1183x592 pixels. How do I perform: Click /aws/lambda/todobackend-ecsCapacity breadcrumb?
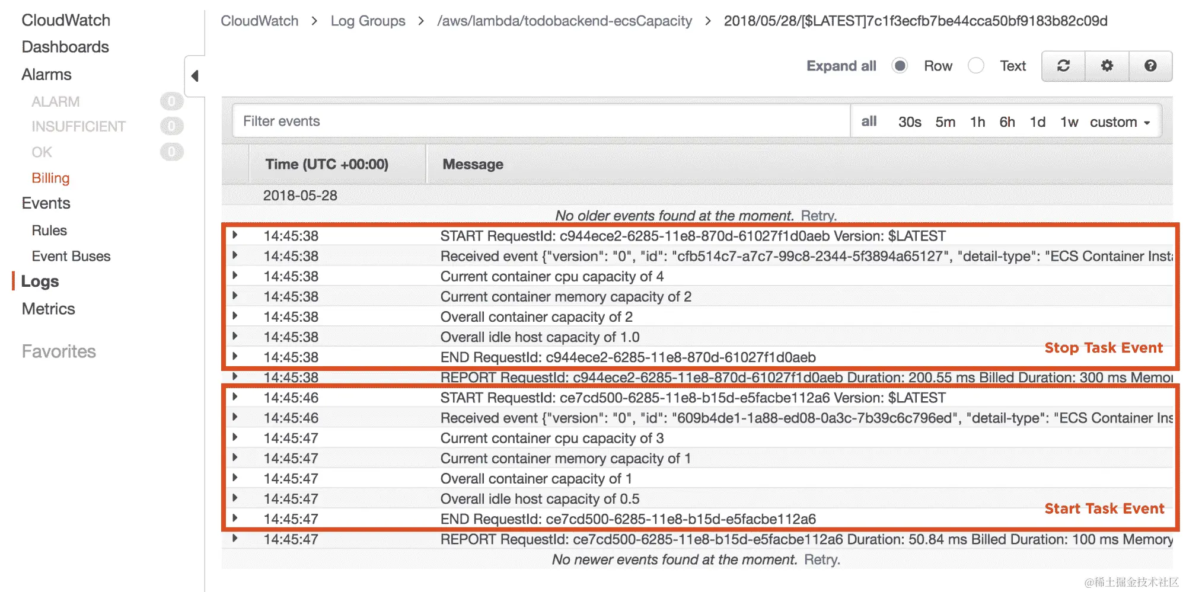coord(564,21)
